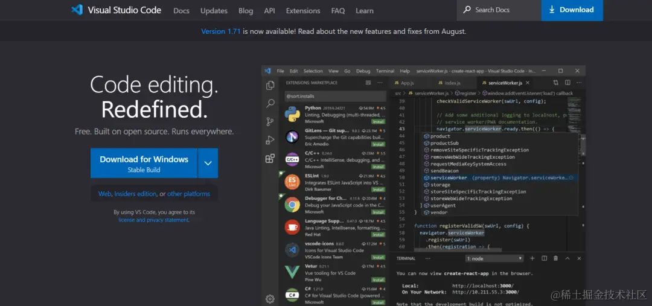This screenshot has width=652, height=306.
Task: Close the terminal panel with X icon
Action: point(579,258)
